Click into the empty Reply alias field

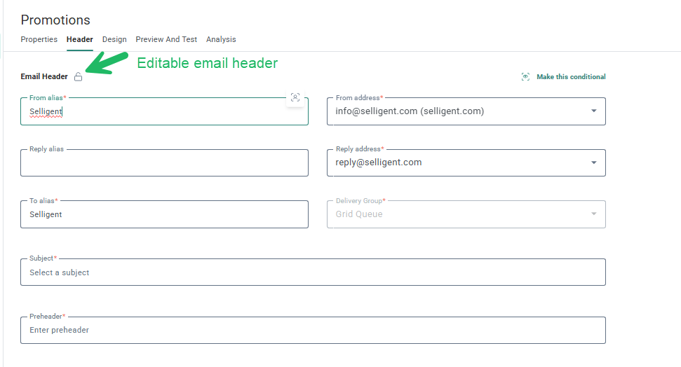point(164,163)
